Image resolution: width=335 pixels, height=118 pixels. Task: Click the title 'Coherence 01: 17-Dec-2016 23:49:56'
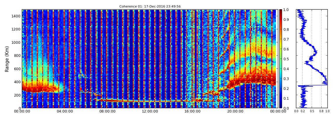coord(150,6)
